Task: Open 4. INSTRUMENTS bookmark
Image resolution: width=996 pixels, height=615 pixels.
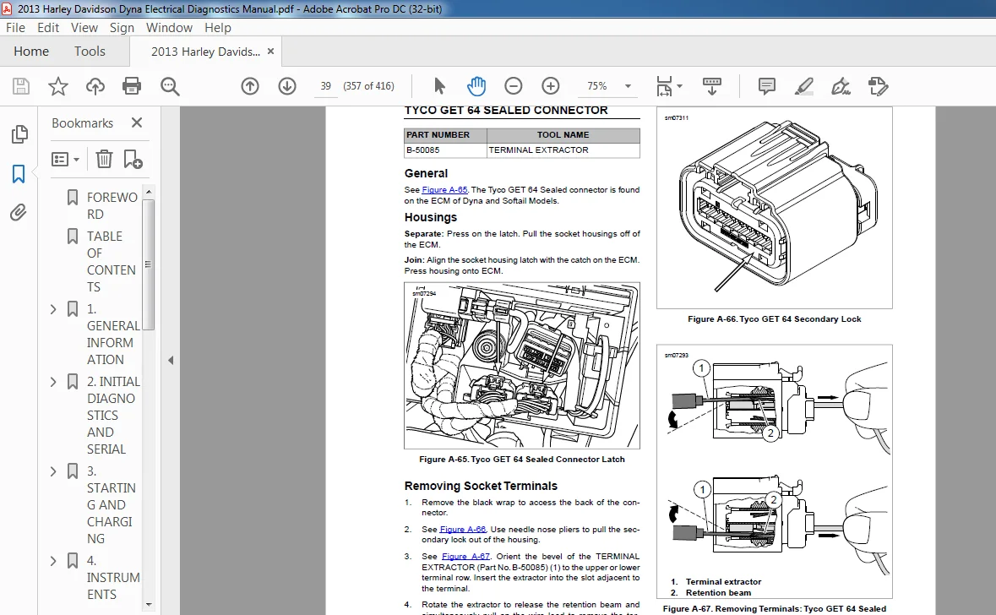Action: (113, 578)
